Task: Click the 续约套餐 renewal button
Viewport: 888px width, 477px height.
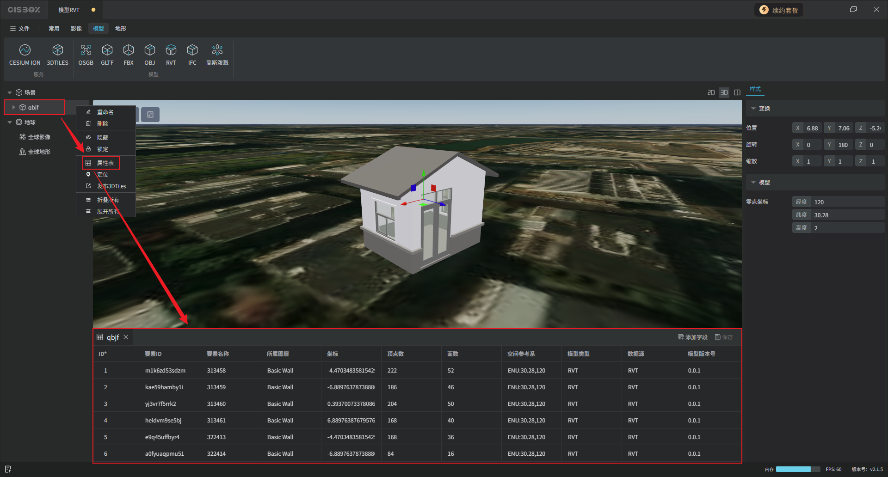Action: [x=779, y=10]
